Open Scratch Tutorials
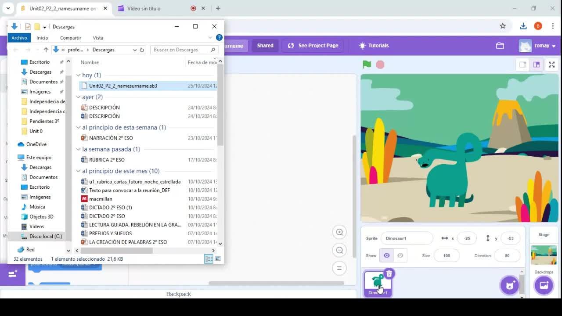The width and height of the screenshot is (562, 316). coord(374,46)
